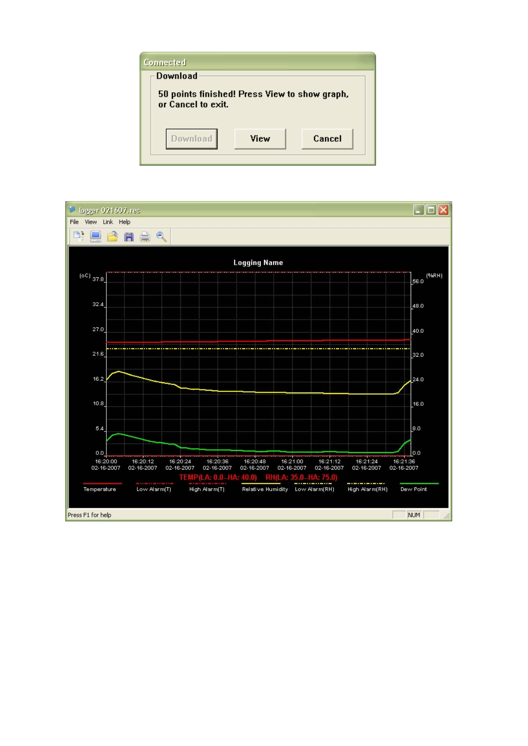Maximize the logger window

tap(431, 210)
